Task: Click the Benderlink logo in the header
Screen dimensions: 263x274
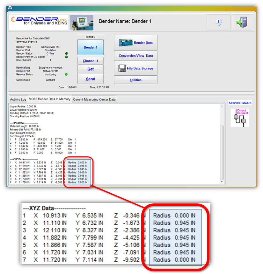Action: coord(39,22)
